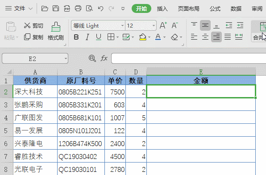Click the Format Painter (格式刷) icon
The width and height of the screenshot is (266, 175).
click(x=56, y=27)
